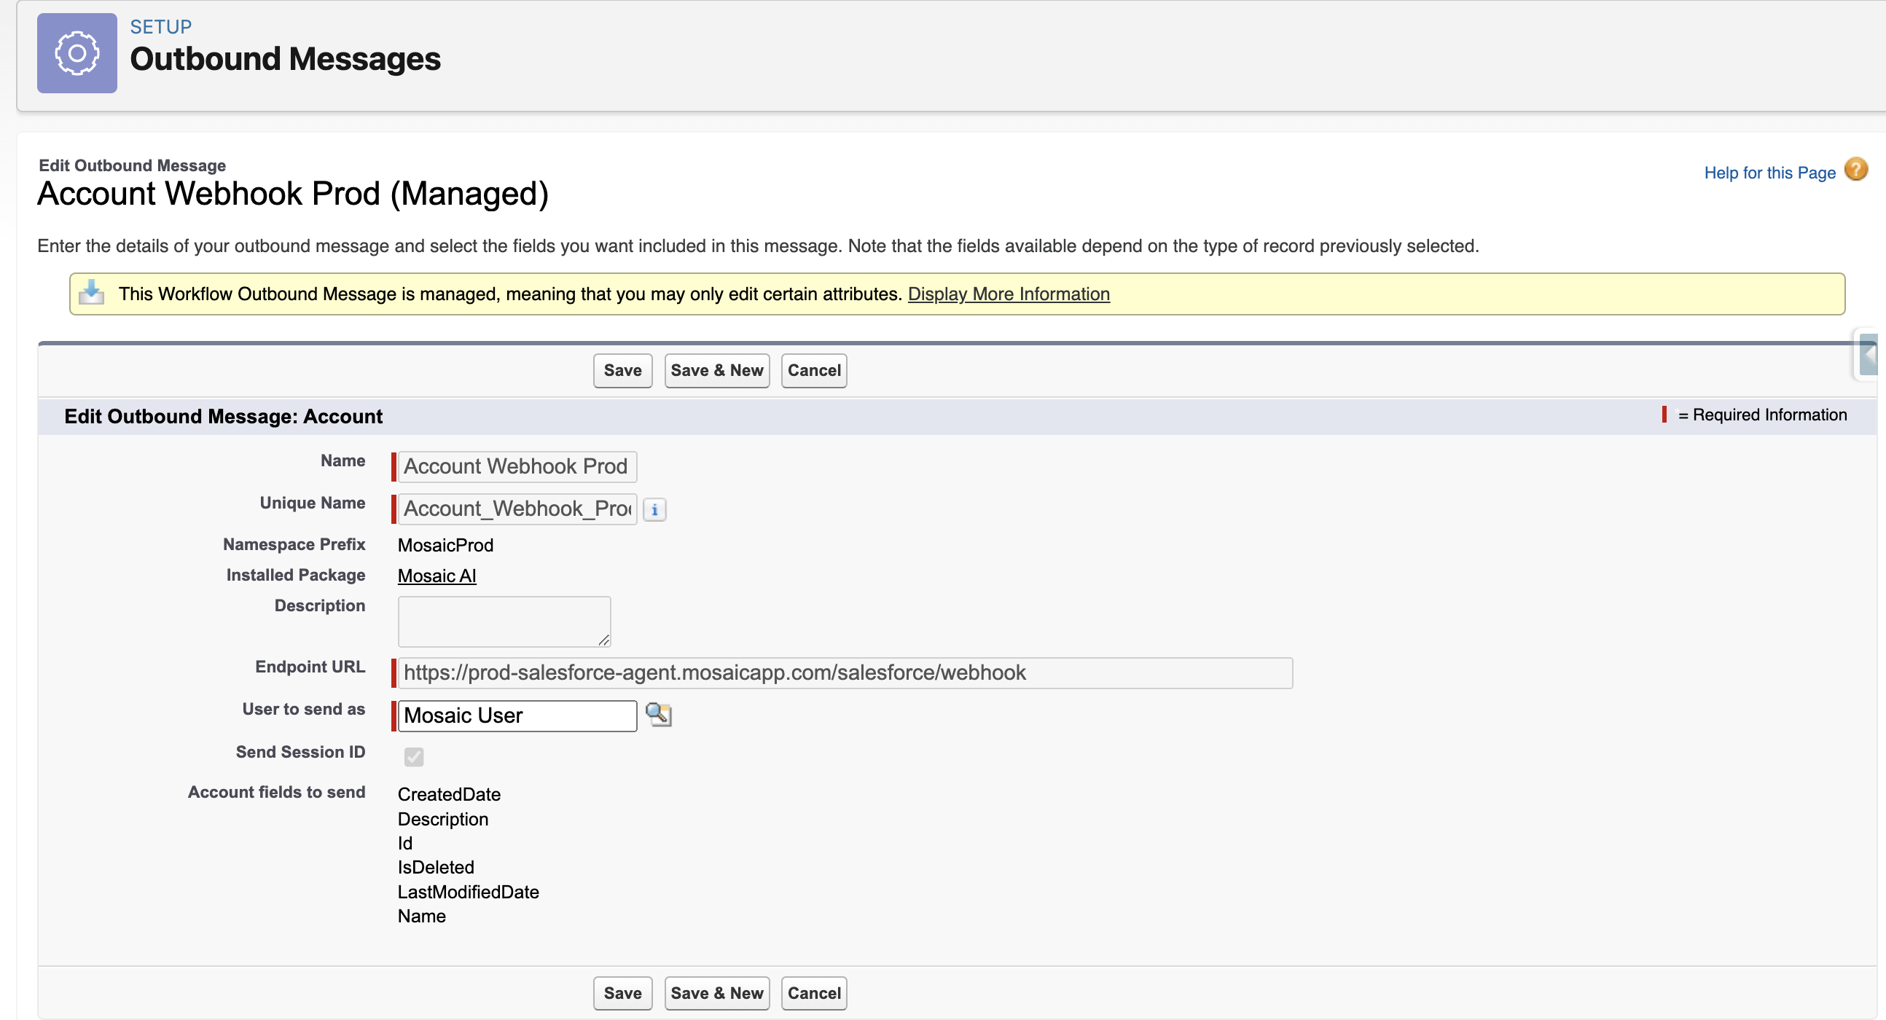The width and height of the screenshot is (1886, 1020).
Task: Open Help for this Page link
Action: (x=1769, y=173)
